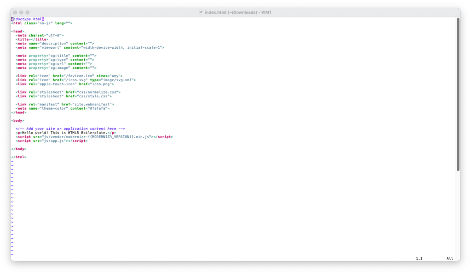Click the '/icon.svg' link line
The width and height of the screenshot is (471, 274).
click(x=76, y=80)
